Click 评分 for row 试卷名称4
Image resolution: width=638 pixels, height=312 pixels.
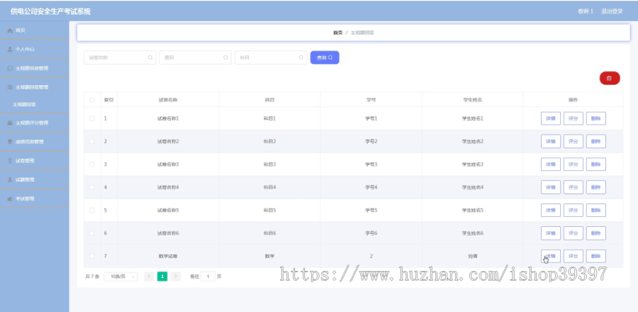pos(573,187)
